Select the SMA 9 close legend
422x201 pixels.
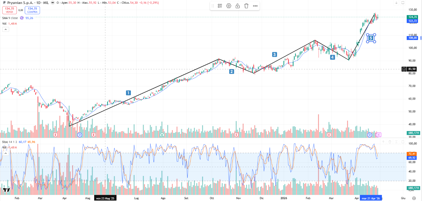pos(10,18)
